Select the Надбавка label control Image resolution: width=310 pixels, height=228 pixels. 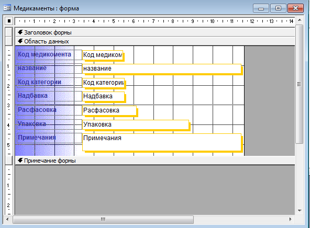click(49, 96)
